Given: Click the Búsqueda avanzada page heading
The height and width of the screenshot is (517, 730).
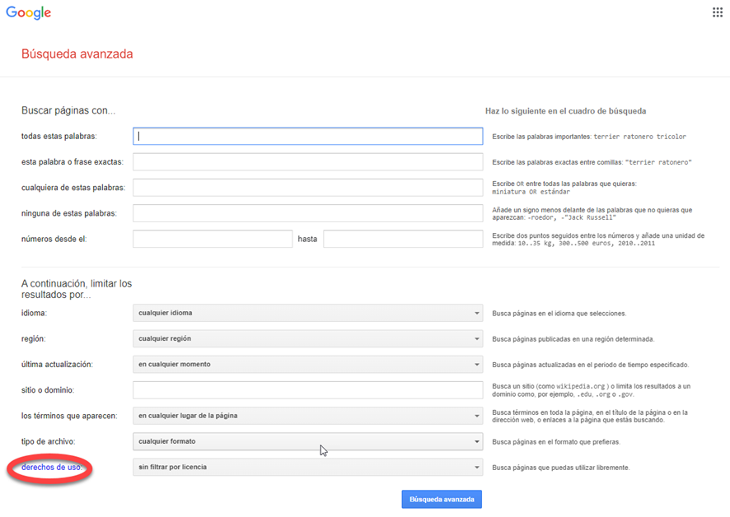Looking at the screenshot, I should point(77,54).
